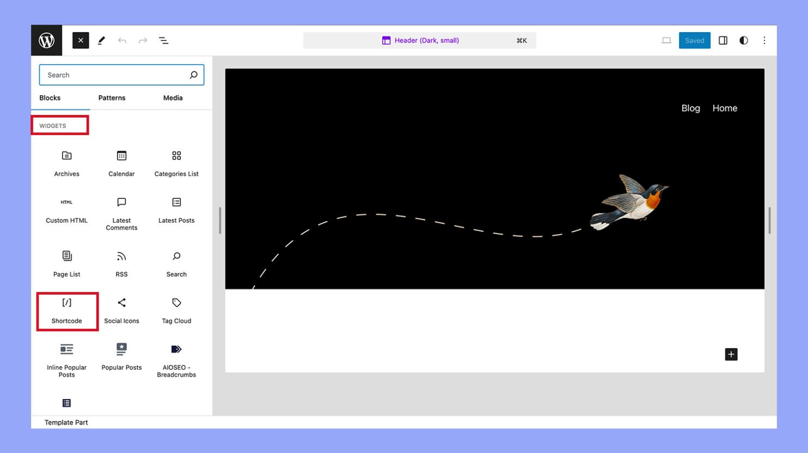Toggle the Styles half-circle icon
808x453 pixels.
point(744,40)
